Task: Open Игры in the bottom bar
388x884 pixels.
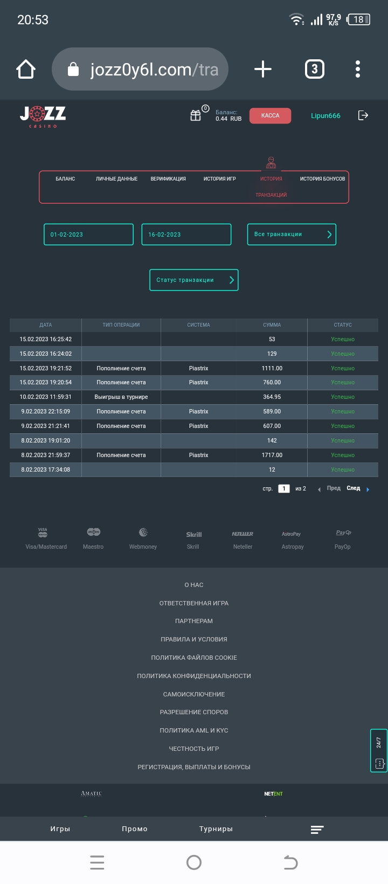Action: [60, 829]
